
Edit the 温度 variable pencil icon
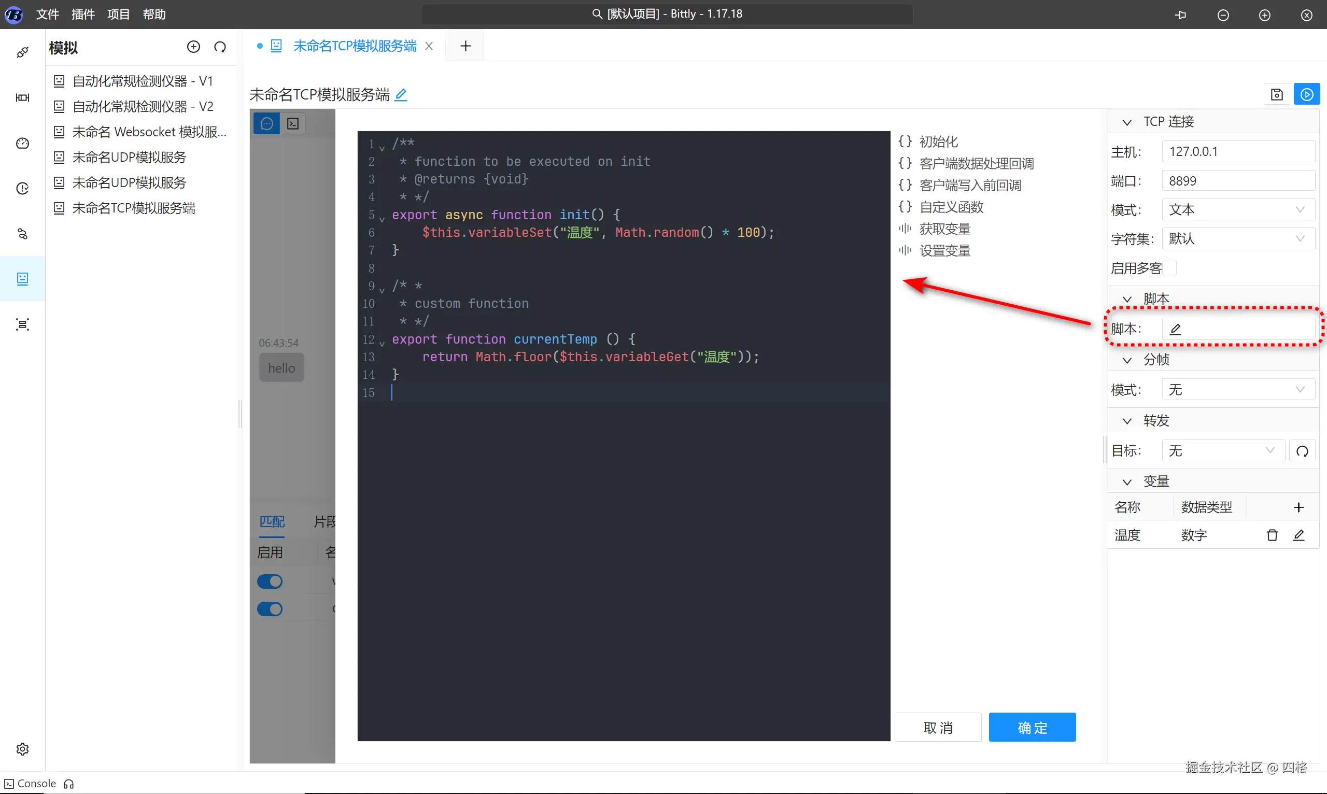tap(1298, 535)
